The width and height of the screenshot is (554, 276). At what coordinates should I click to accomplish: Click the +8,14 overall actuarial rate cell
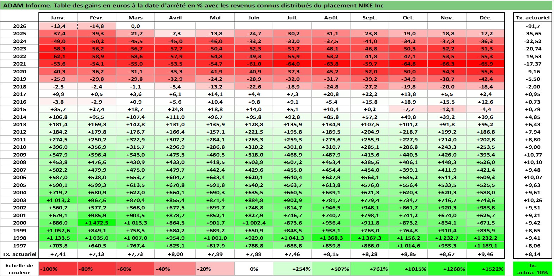pyautogui.click(x=532, y=254)
